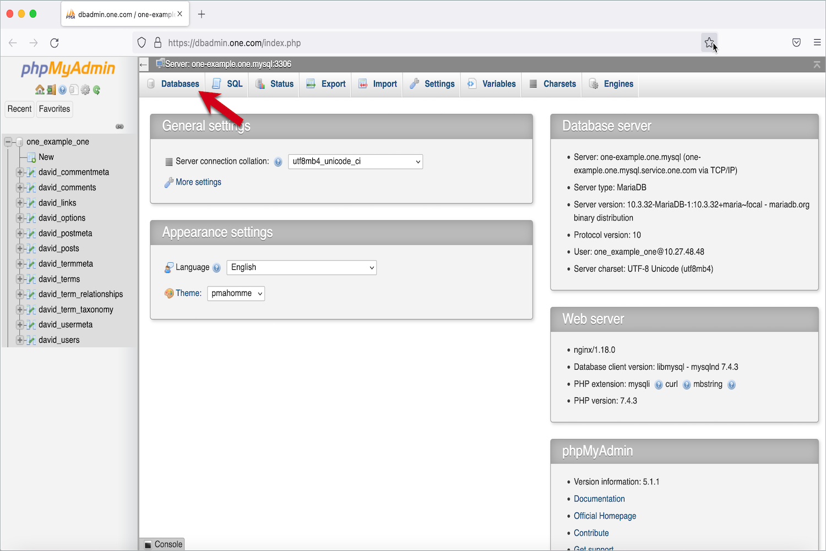Click the table icon beside david_commentmeta
826x551 pixels.
[x=31, y=172]
